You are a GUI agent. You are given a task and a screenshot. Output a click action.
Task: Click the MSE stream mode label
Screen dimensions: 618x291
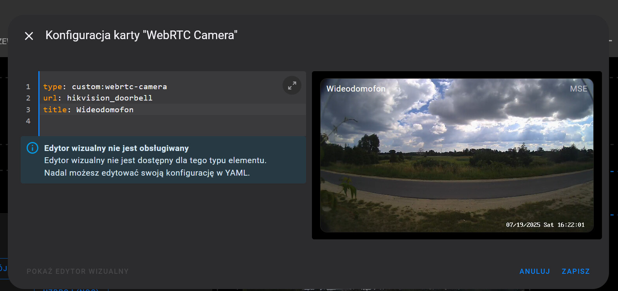coord(578,89)
